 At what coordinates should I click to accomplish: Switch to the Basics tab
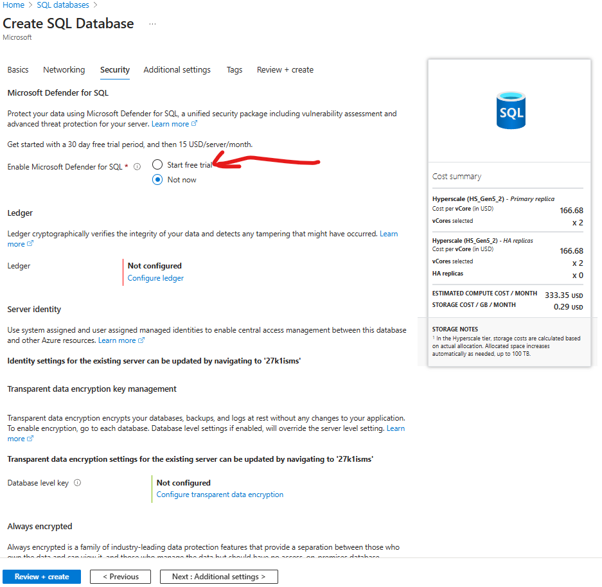18,70
